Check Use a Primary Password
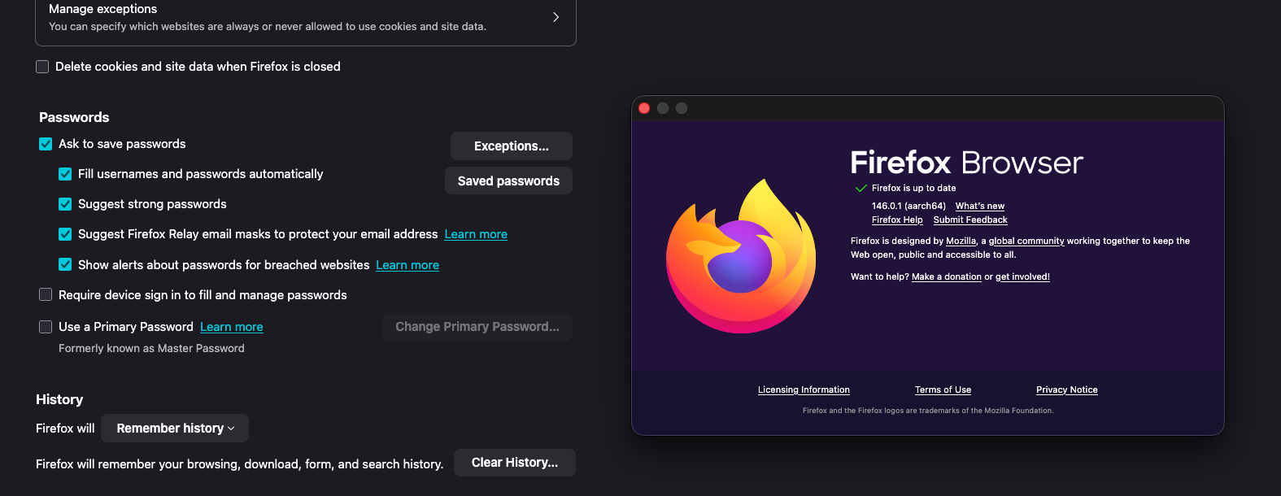The height and width of the screenshot is (496, 1281). tap(46, 327)
